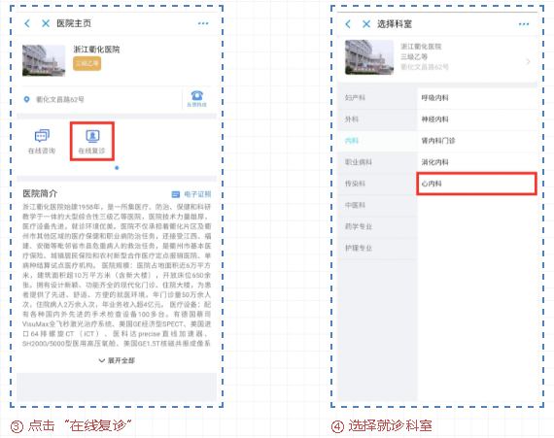Select the 内科 category
This screenshot has height=438, width=554.
tap(377, 141)
